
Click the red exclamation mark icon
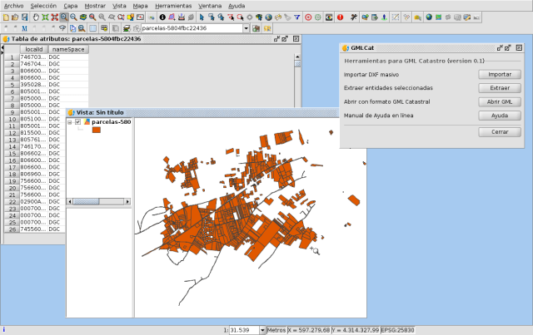pos(340,17)
